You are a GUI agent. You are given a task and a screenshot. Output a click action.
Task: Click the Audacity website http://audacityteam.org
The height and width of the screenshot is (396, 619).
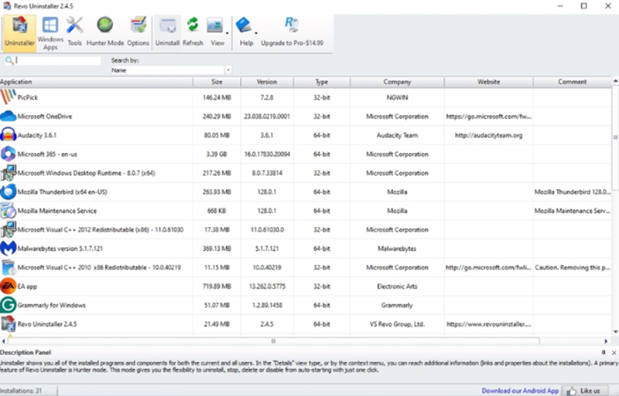tap(489, 135)
